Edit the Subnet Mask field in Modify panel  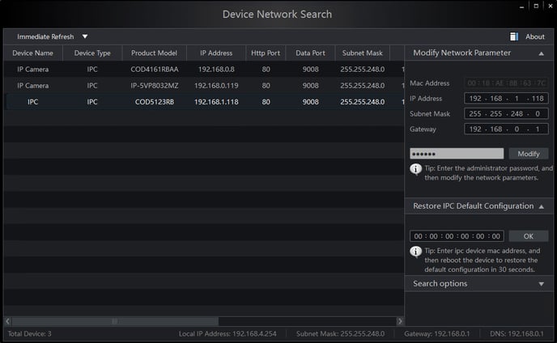pyautogui.click(x=506, y=113)
